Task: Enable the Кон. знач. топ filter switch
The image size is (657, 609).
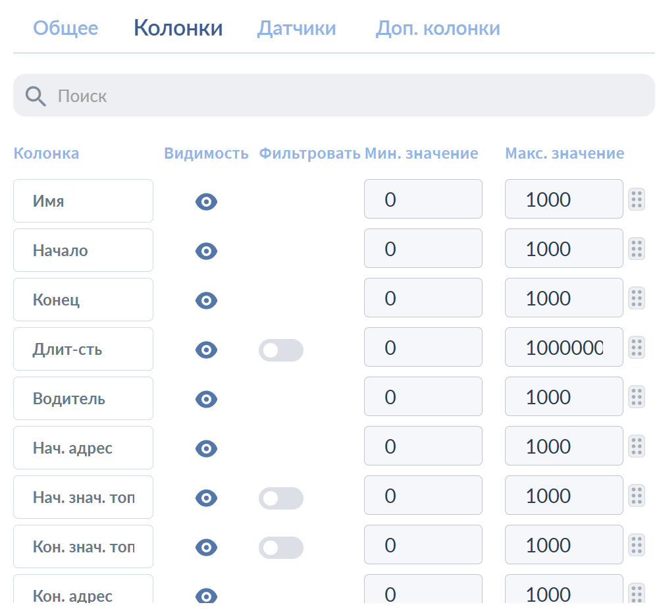Action: (x=280, y=548)
